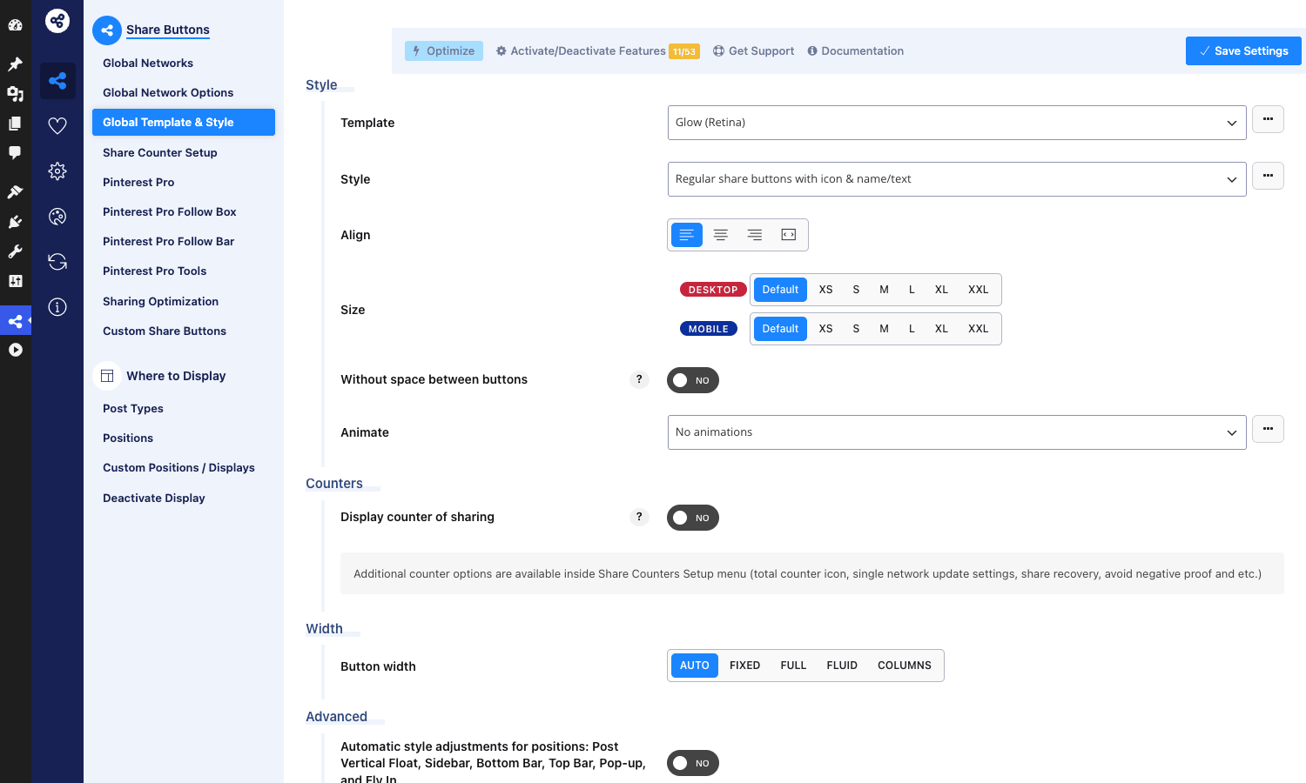The height and width of the screenshot is (783, 1306).
Task: Open the palette style section in blue sidebar
Action: (57, 217)
